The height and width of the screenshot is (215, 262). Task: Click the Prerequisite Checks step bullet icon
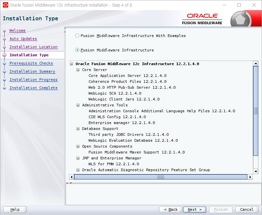coord(5,63)
